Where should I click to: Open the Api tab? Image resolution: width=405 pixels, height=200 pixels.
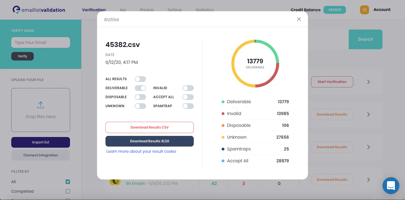tap(123, 10)
